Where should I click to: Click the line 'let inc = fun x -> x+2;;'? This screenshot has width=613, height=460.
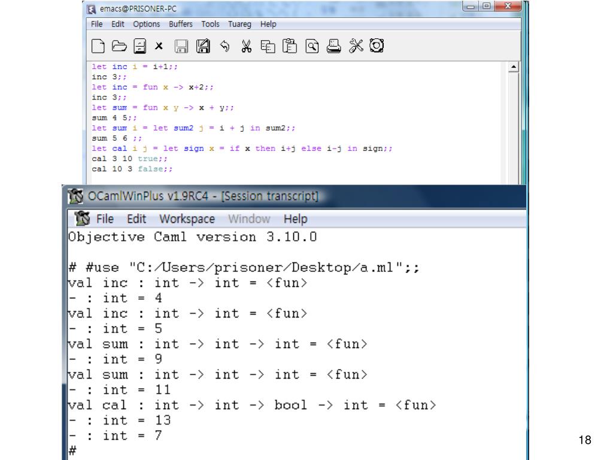(x=153, y=87)
